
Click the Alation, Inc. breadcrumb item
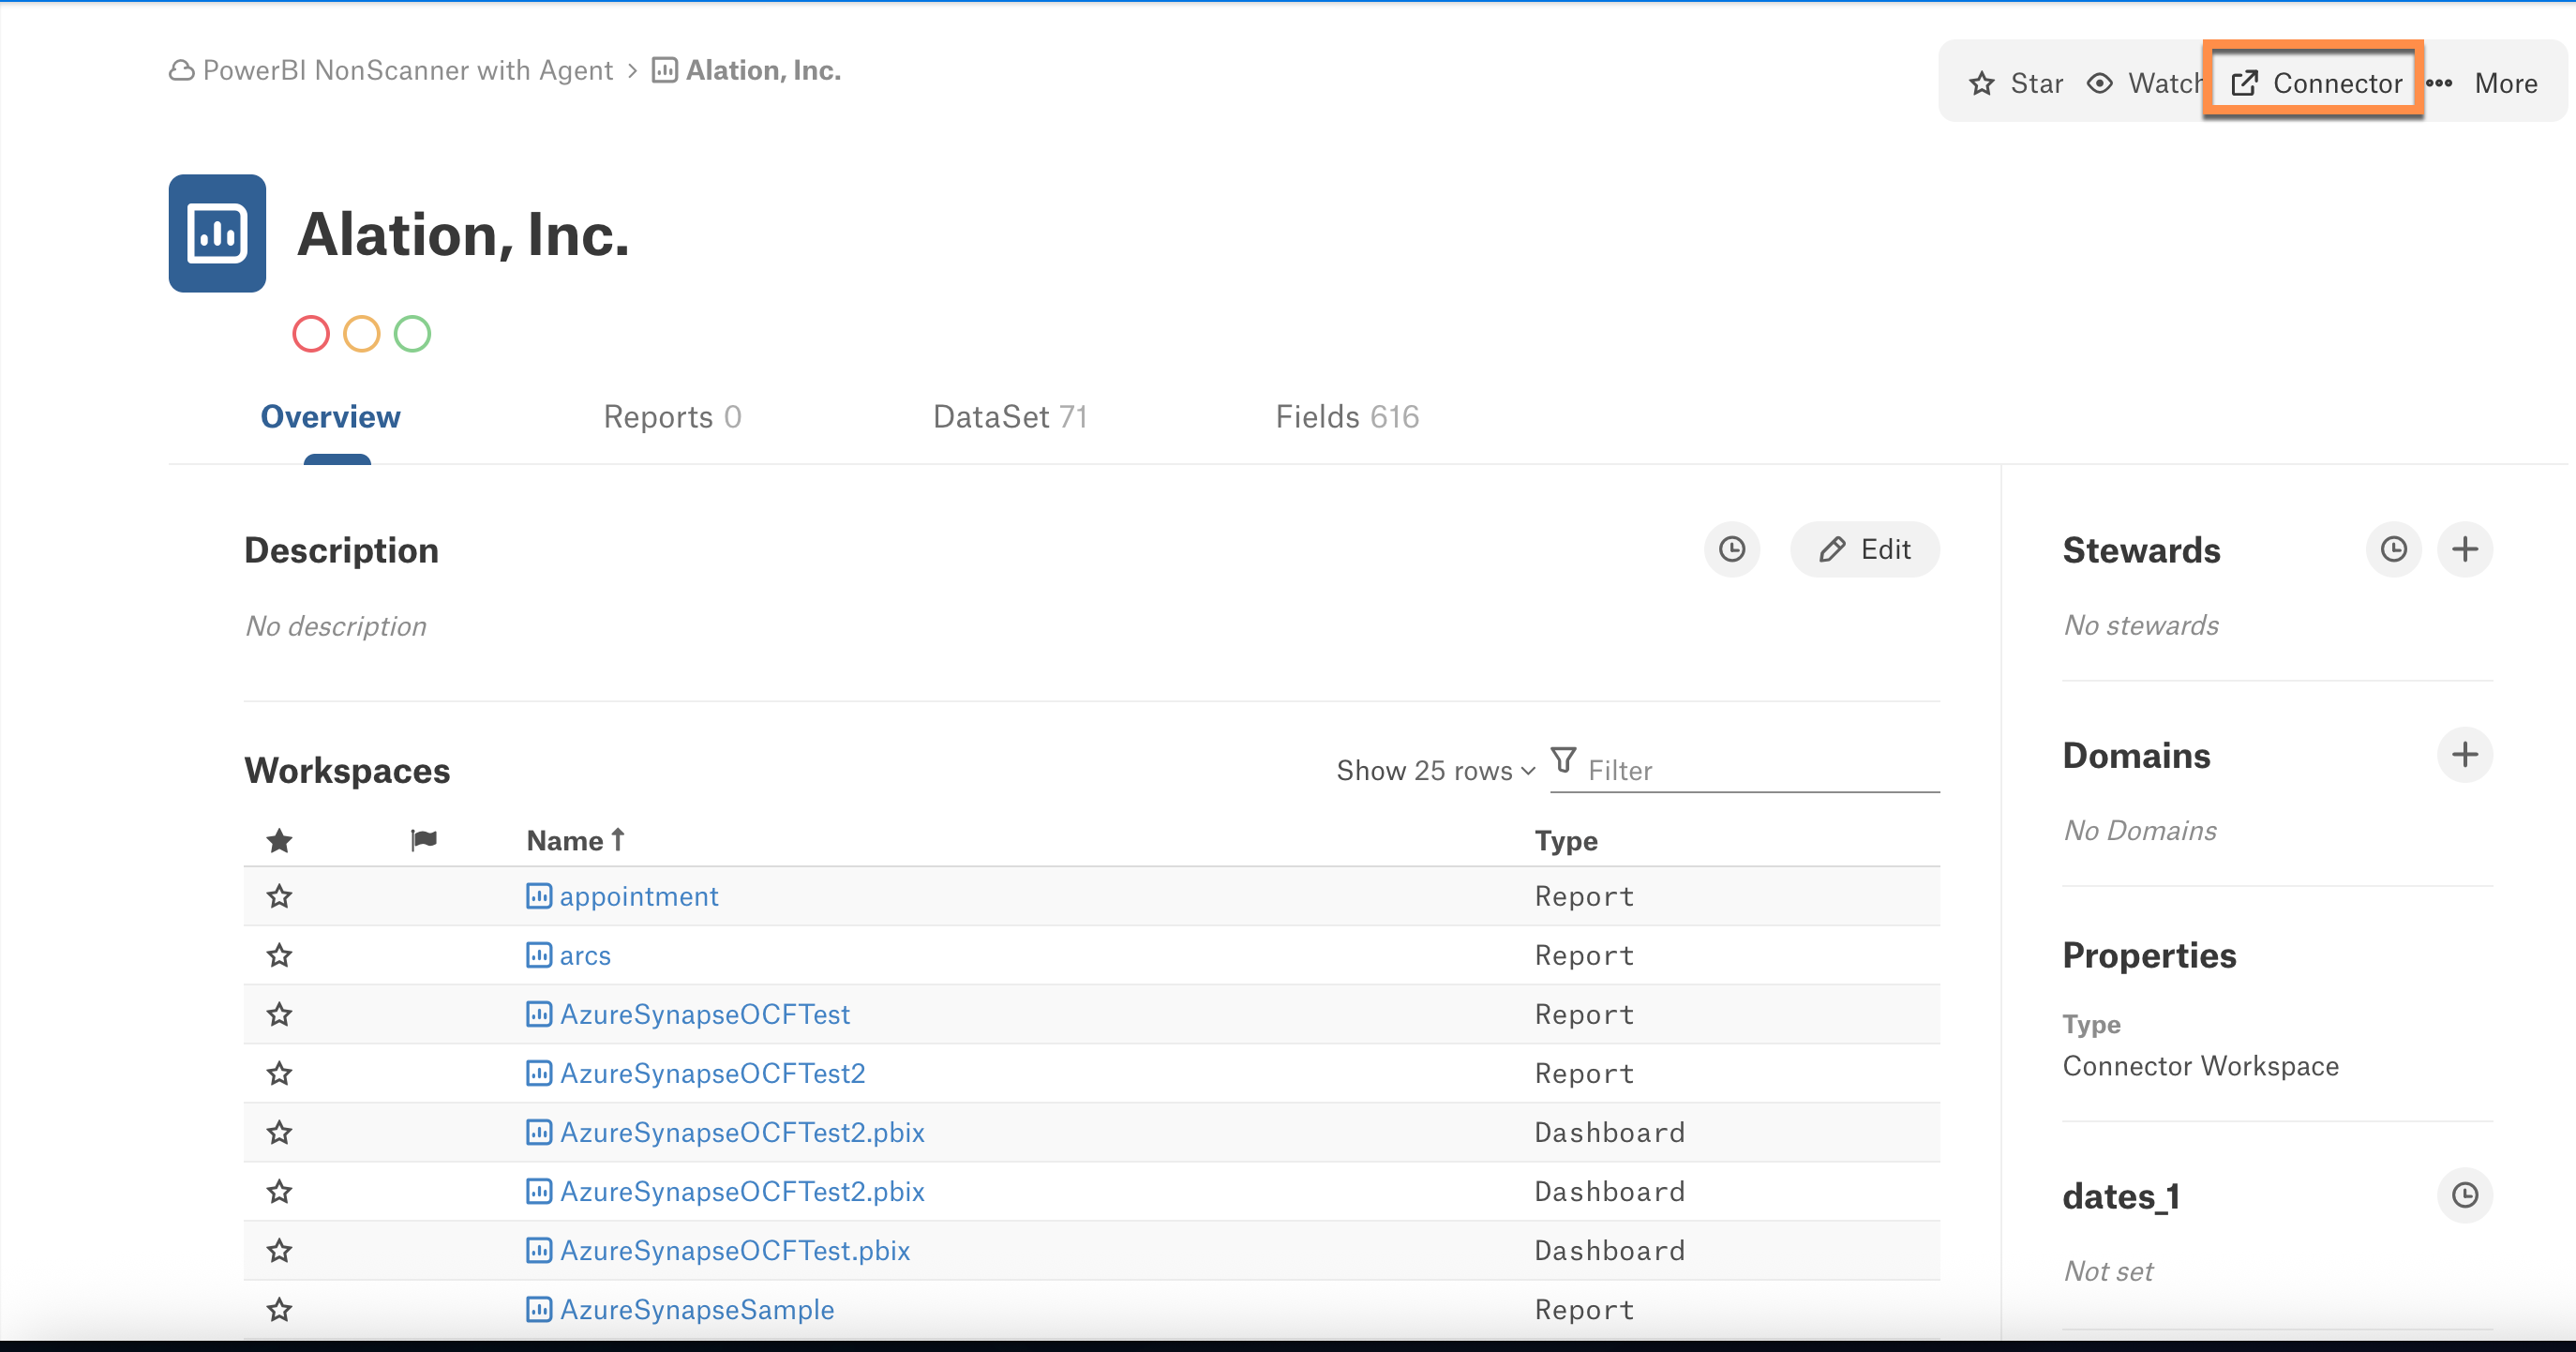pyautogui.click(x=763, y=70)
